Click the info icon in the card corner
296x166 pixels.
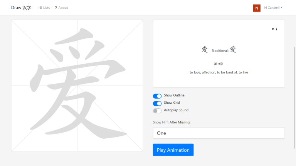tap(276, 29)
